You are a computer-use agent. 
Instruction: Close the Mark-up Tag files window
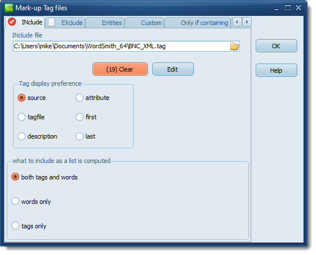click(x=298, y=7)
